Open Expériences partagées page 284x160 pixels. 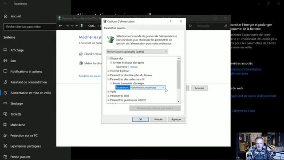26,146
